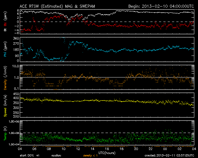The height and width of the screenshot is (158, 198).
Task: Click the '1.0E+06' temperature tick label
Action: coord(14,122)
